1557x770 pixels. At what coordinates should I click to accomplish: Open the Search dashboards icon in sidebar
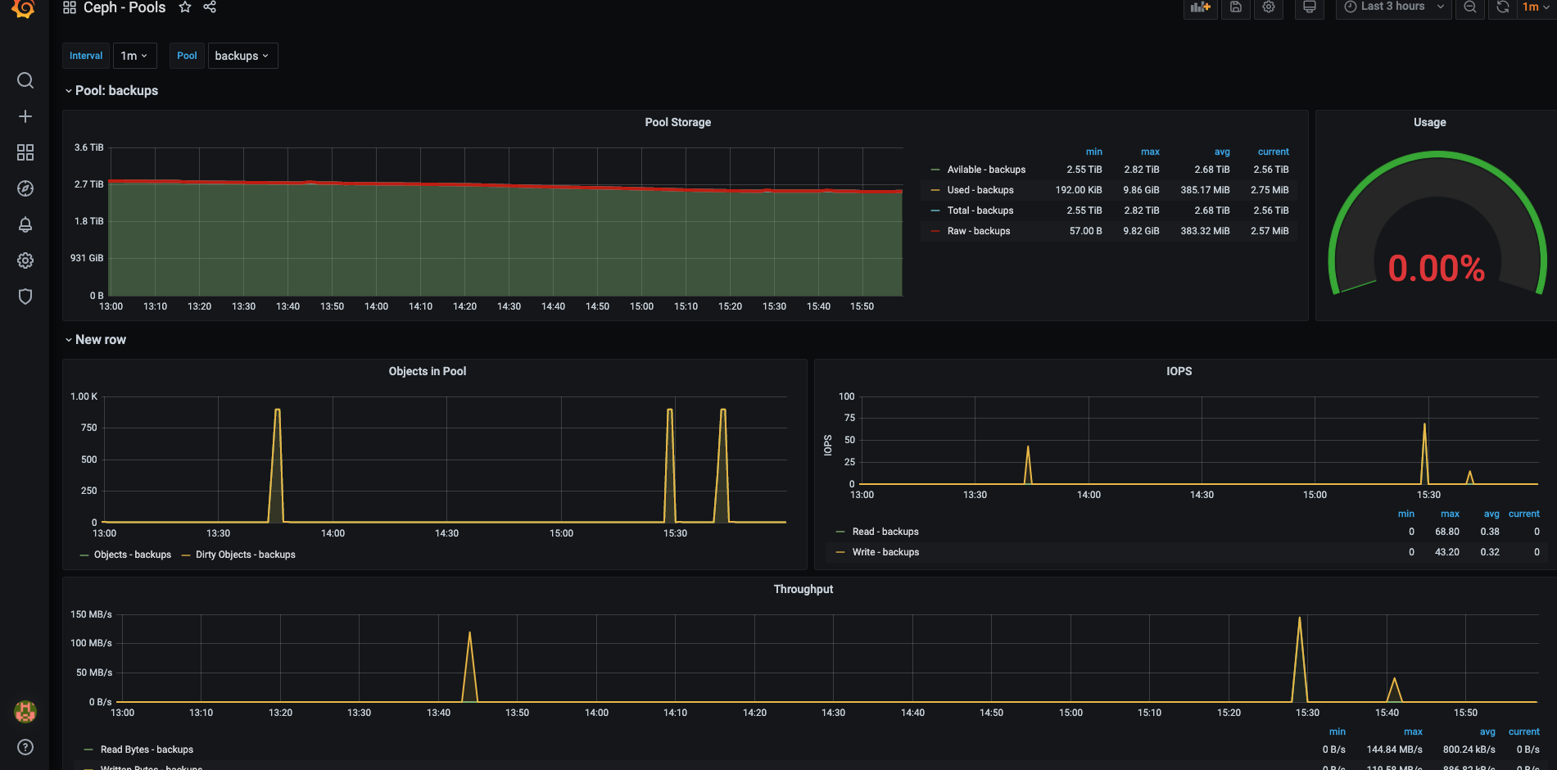click(x=25, y=80)
